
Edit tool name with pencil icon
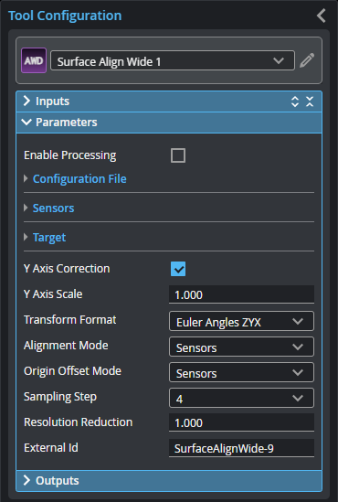click(307, 60)
